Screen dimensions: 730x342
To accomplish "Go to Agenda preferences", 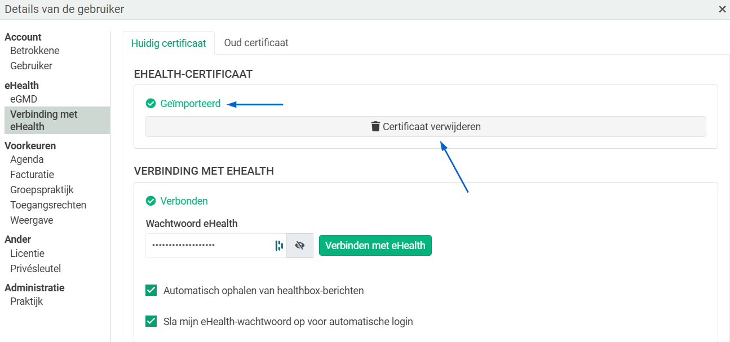I will pyautogui.click(x=27, y=159).
